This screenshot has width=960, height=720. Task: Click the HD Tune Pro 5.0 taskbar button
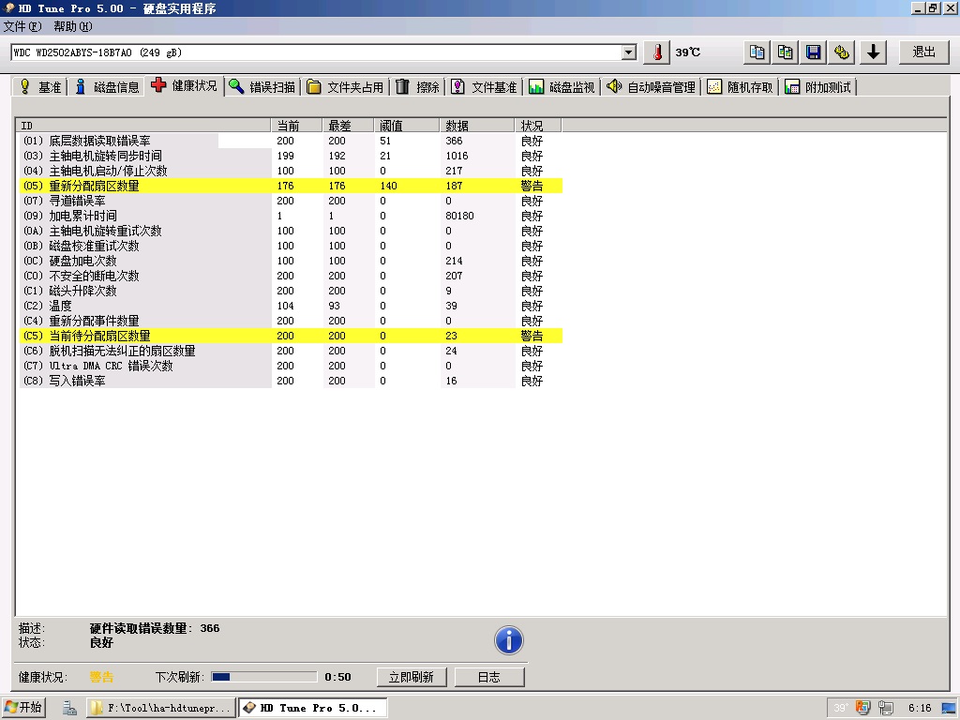tap(312, 708)
